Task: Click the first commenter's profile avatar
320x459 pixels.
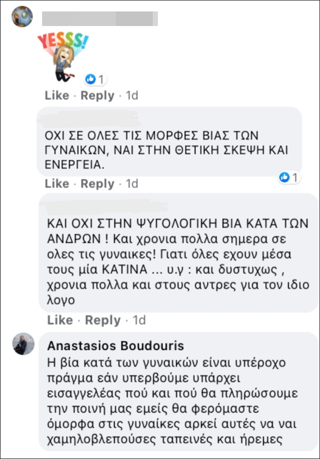Action: tap(22, 16)
